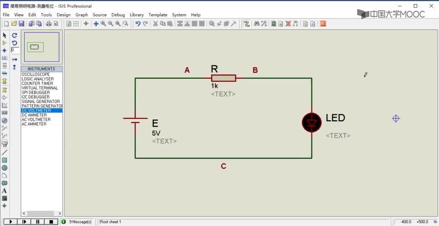Undo the last change

coord(138,24)
